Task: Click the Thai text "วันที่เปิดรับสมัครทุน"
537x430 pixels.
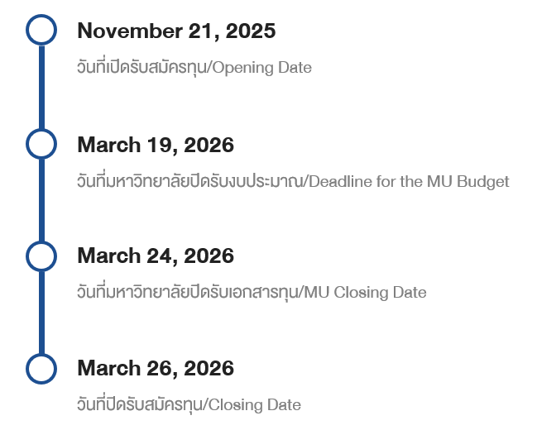Action: tap(142, 68)
